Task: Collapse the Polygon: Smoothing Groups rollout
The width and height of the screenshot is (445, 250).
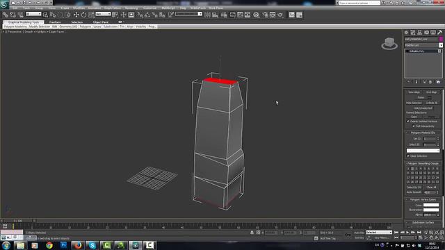Action: pos(423,164)
